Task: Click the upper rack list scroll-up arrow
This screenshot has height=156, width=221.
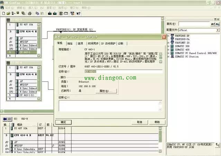Action: [x=39, y=25]
